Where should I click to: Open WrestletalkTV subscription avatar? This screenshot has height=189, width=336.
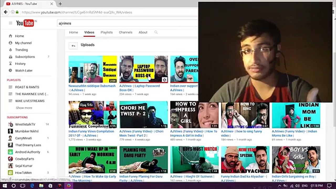10,124
